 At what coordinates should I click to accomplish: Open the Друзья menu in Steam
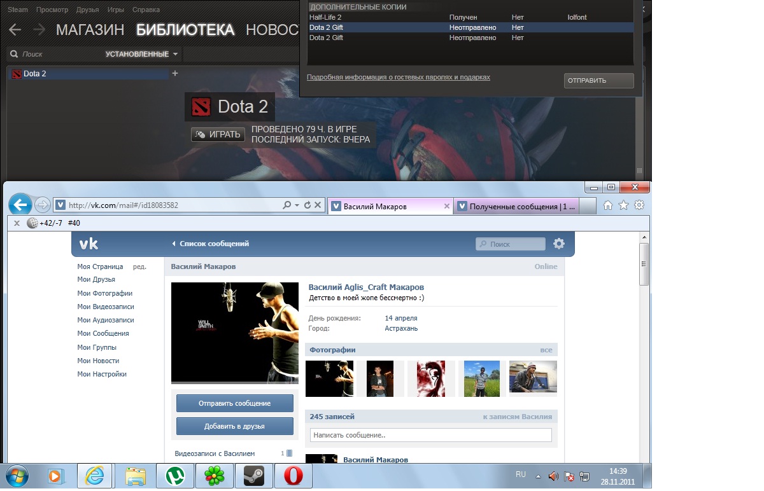[87, 10]
